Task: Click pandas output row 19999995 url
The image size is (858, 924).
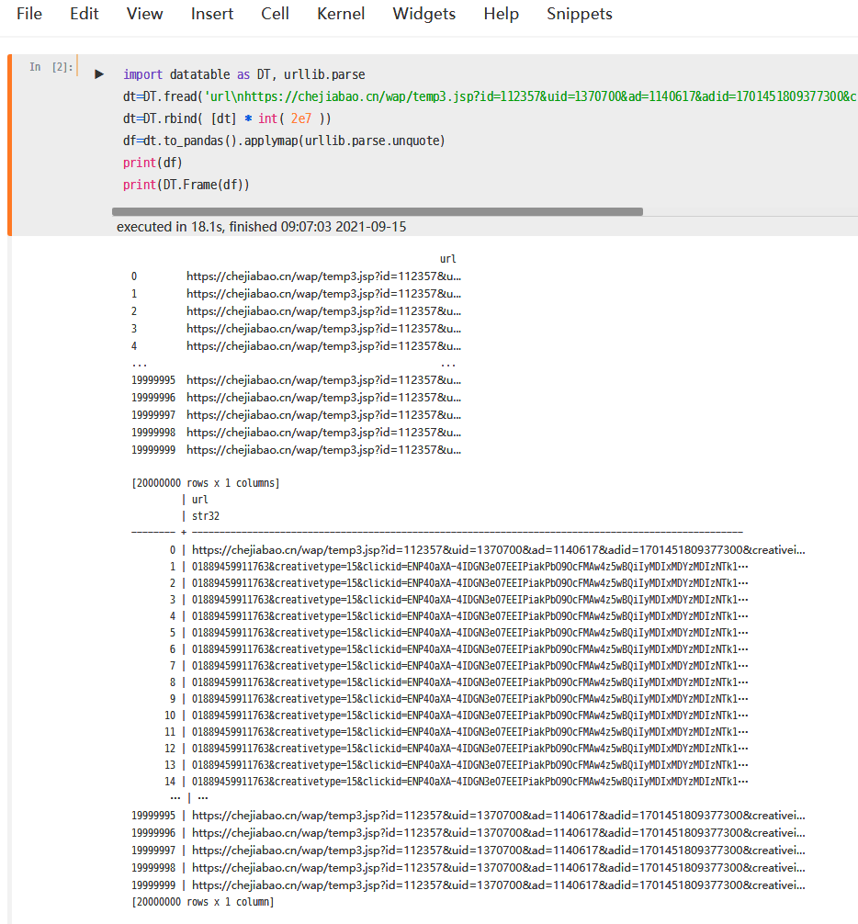Action: [323, 380]
